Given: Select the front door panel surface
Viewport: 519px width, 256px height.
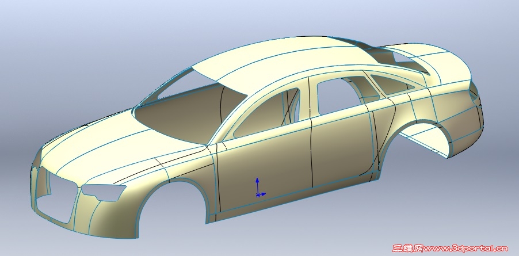Looking at the screenshot, I should coord(265,165).
